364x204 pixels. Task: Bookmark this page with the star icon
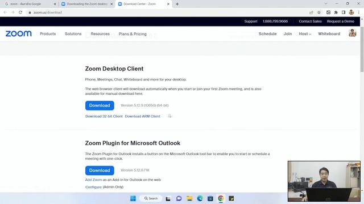click(x=319, y=12)
